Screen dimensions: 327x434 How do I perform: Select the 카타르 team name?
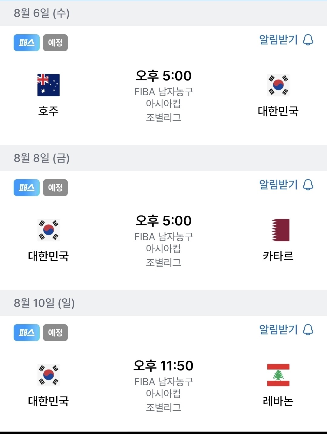278,256
